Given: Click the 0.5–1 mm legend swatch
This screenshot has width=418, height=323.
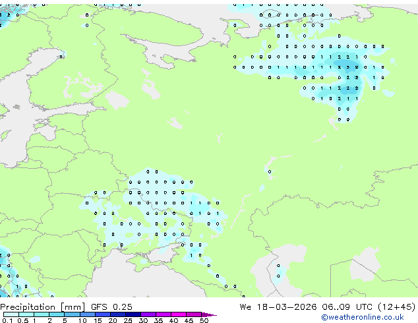Looking at the screenshot, I should pyautogui.click(x=26, y=314).
